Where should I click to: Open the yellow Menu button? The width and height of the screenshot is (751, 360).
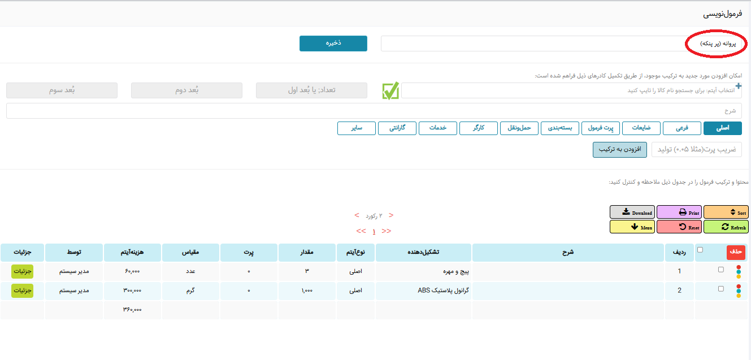pos(632,227)
